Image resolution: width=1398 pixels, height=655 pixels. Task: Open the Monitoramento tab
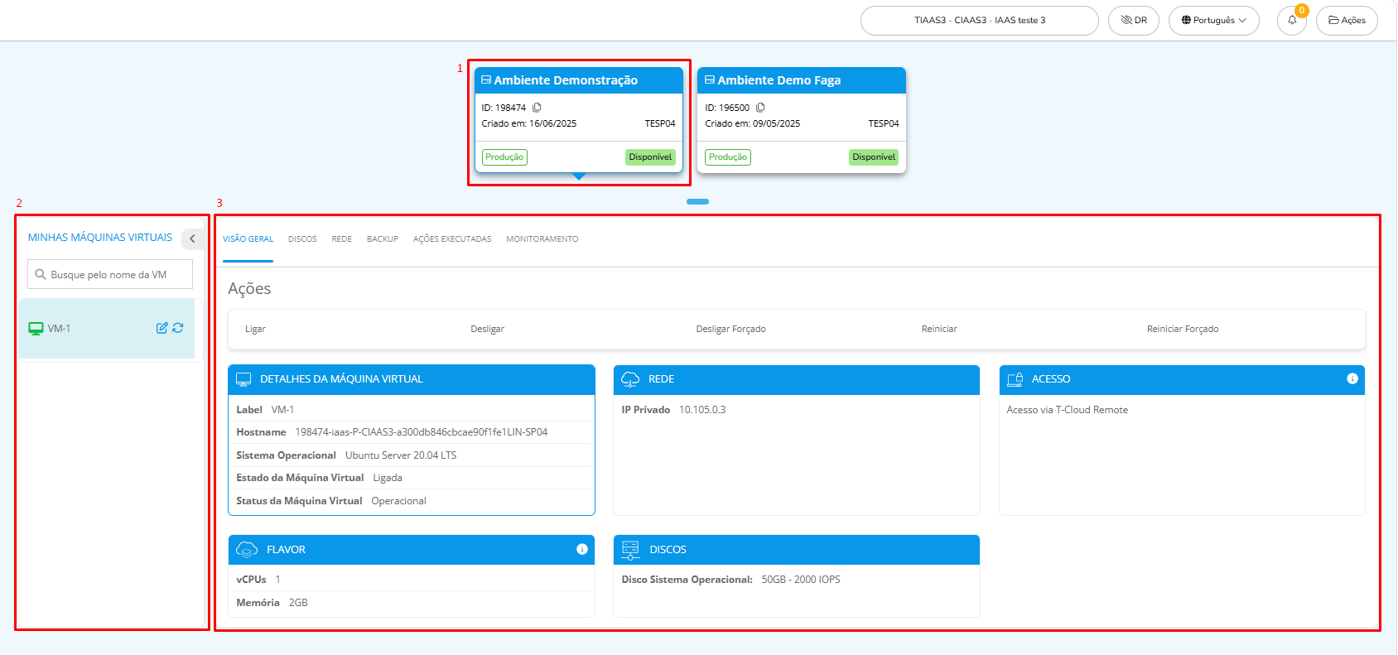(x=542, y=238)
